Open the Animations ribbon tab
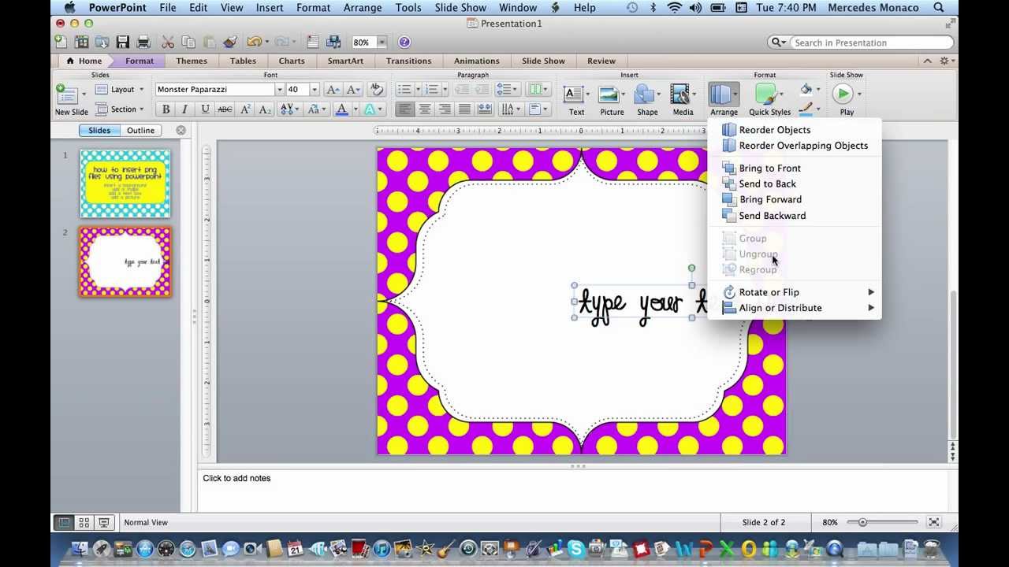Screen dimensions: 1009x567 [x=476, y=61]
